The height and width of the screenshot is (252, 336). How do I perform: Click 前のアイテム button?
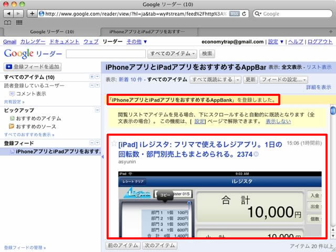tap(123, 246)
